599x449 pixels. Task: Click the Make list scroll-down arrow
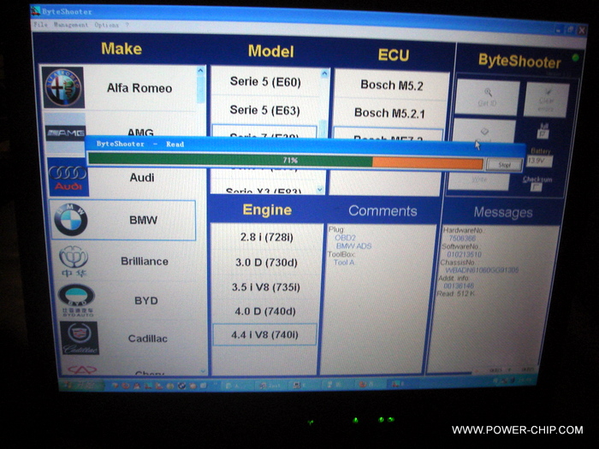coord(203,370)
